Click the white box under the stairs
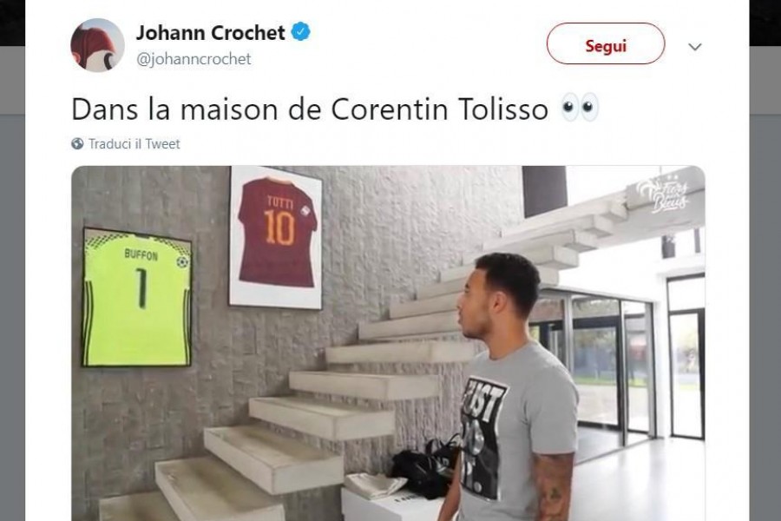The width and height of the screenshot is (781, 521). click(x=393, y=505)
